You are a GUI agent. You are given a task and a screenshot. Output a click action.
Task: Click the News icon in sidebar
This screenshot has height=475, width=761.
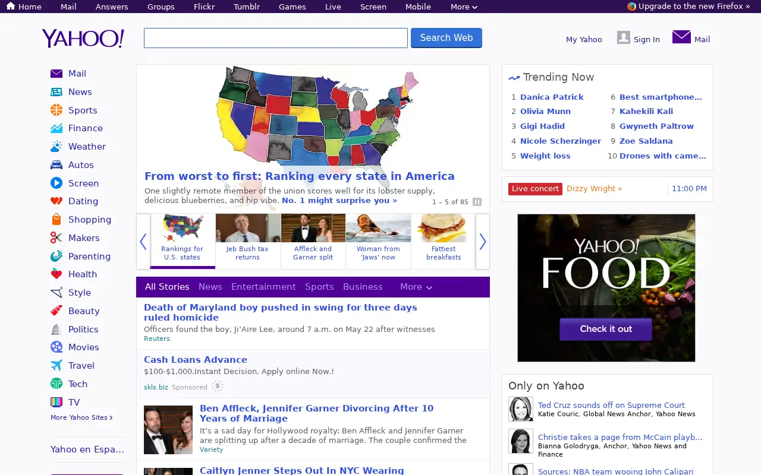click(x=56, y=92)
